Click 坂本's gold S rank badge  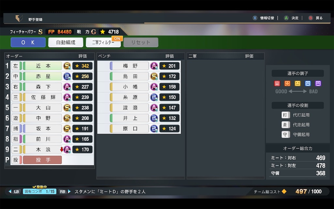point(67,129)
